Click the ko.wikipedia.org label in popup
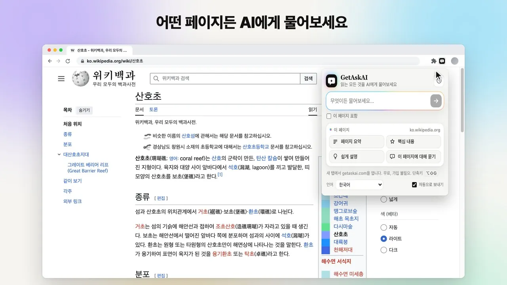Image resolution: width=507 pixels, height=285 pixels. click(425, 130)
